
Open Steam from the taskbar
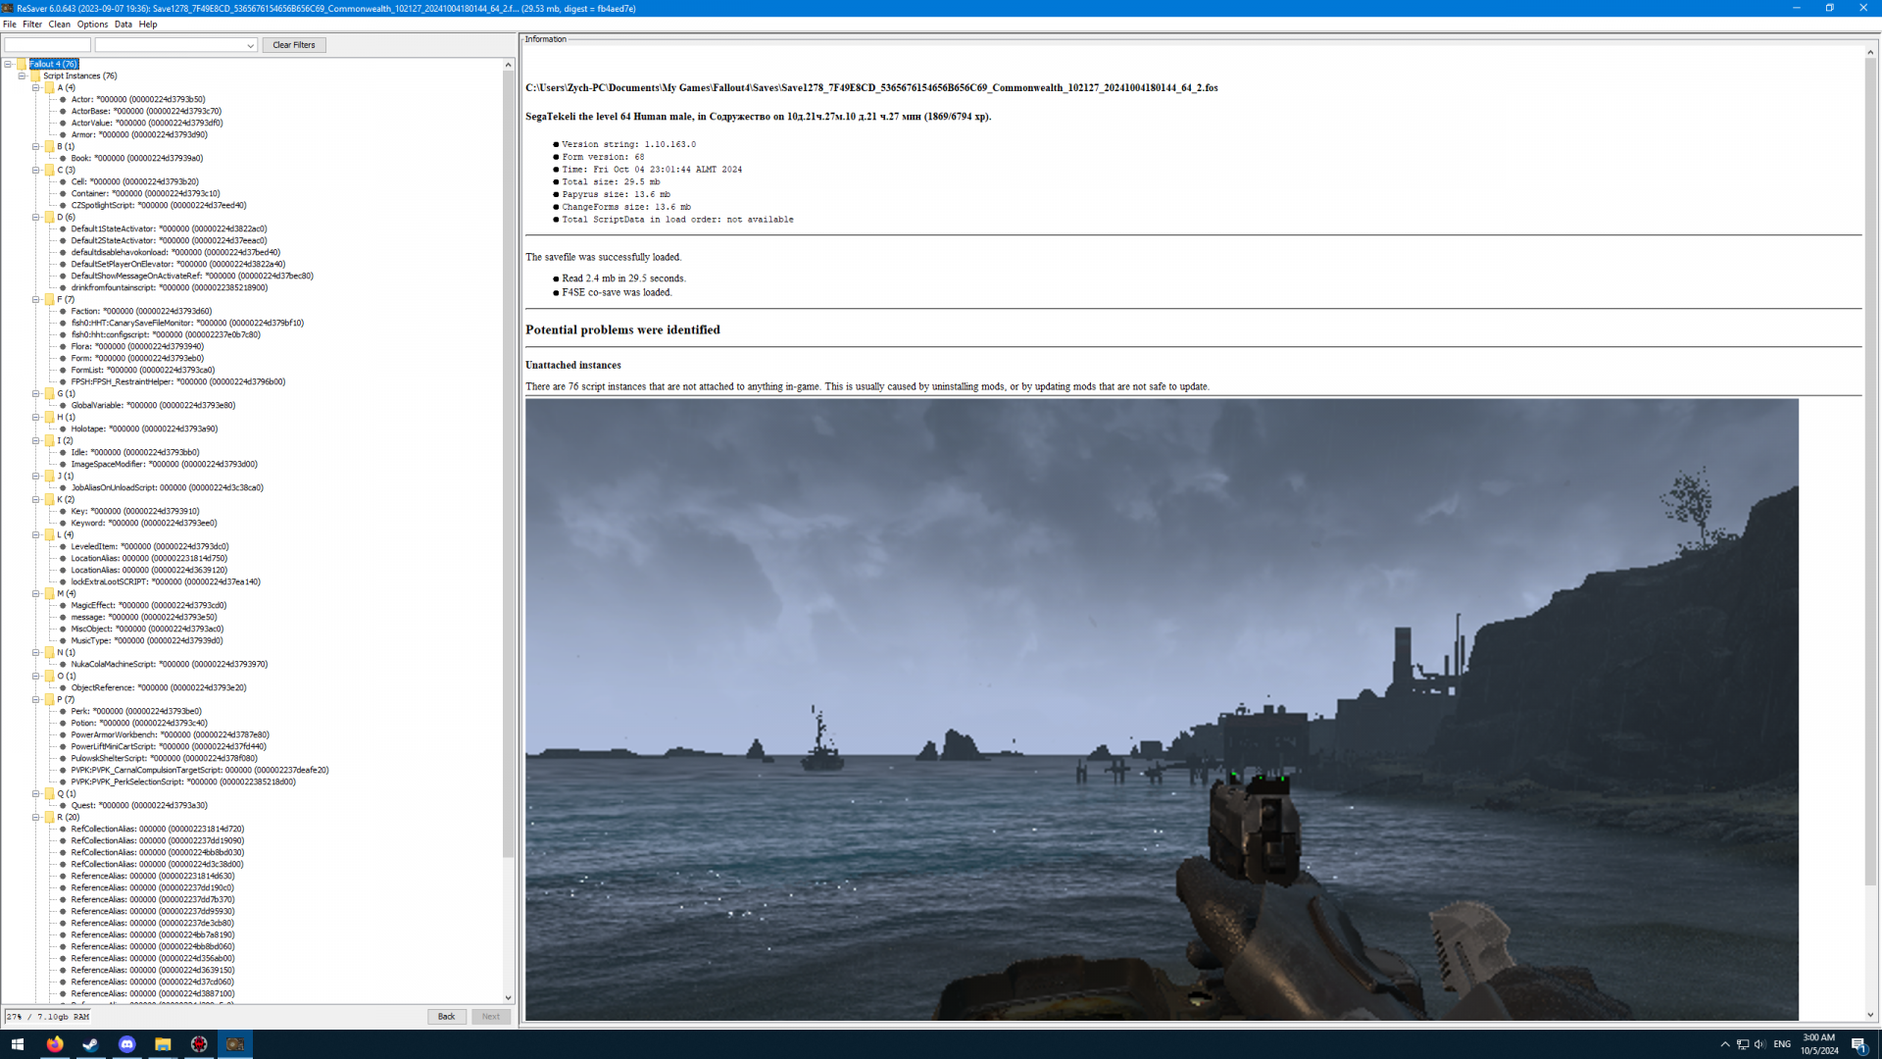(x=90, y=1044)
